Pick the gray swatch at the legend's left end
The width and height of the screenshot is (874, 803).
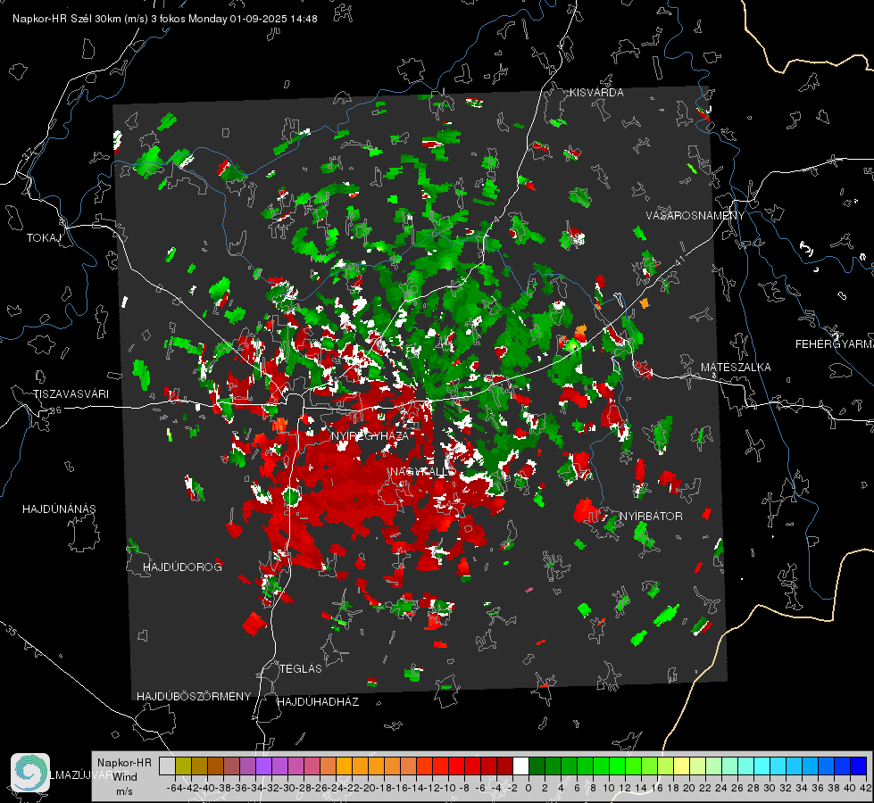point(167,766)
